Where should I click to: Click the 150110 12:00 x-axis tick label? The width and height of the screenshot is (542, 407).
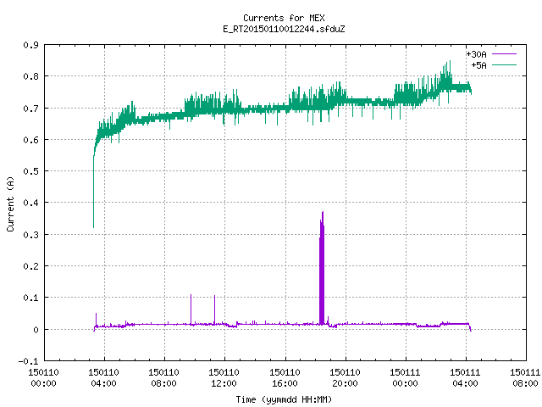click(224, 378)
